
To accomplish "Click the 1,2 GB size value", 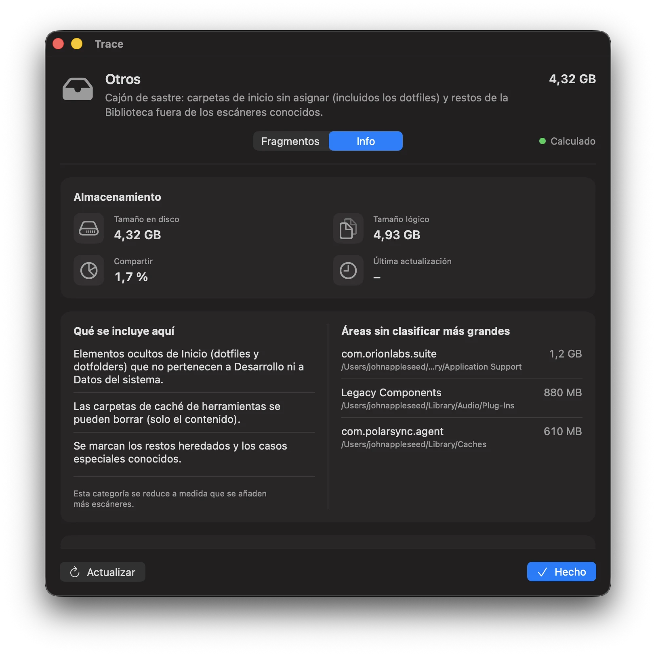I will pyautogui.click(x=566, y=354).
